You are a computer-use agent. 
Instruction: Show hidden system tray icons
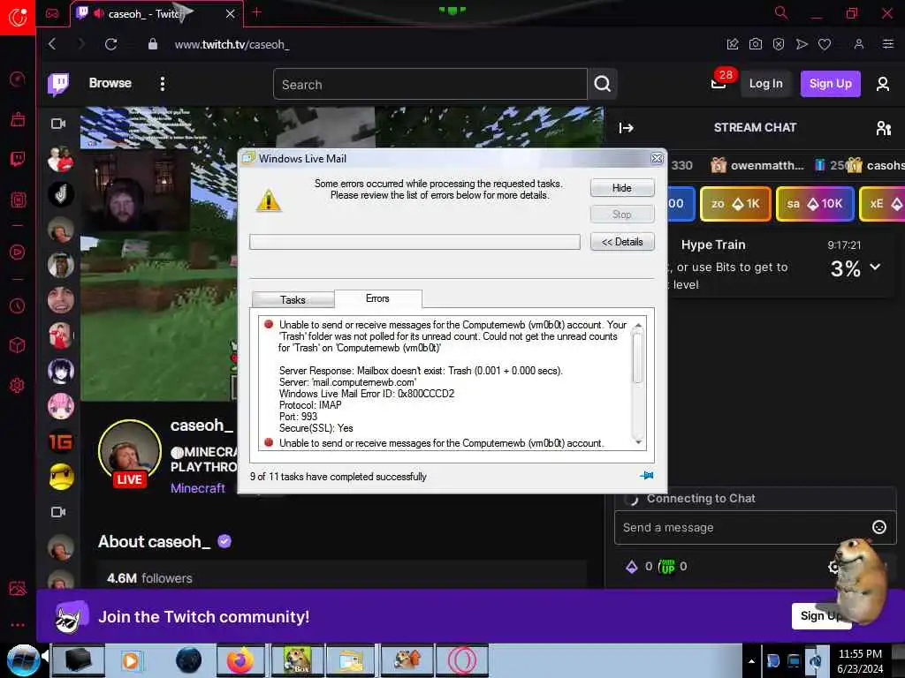(751, 661)
